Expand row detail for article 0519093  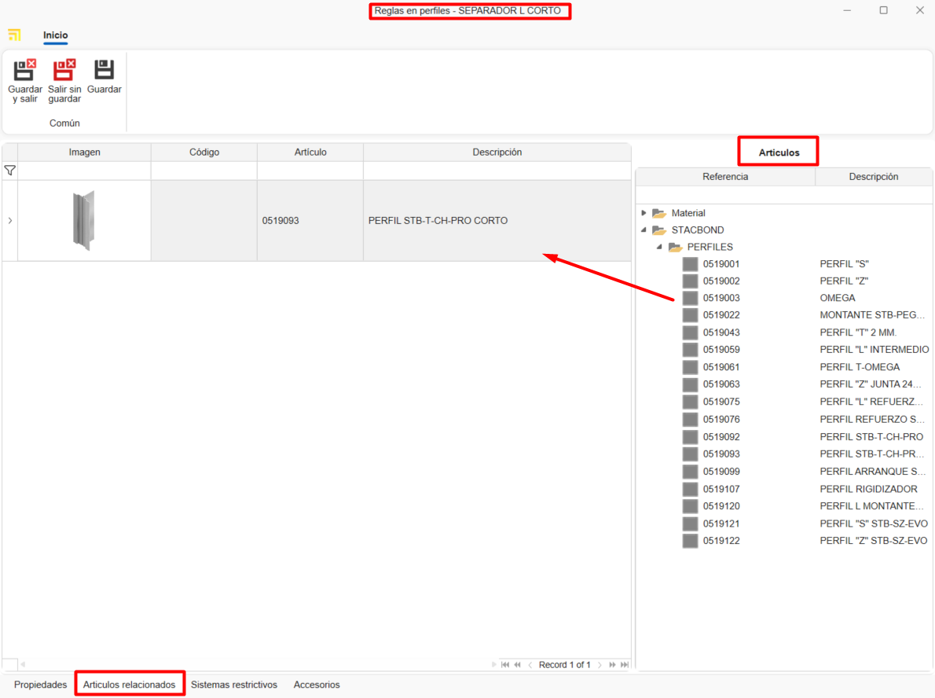pyautogui.click(x=9, y=221)
